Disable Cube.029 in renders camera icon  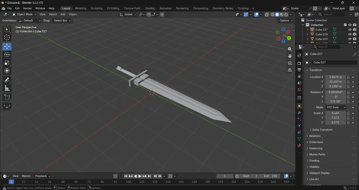pyautogui.click(x=355, y=39)
